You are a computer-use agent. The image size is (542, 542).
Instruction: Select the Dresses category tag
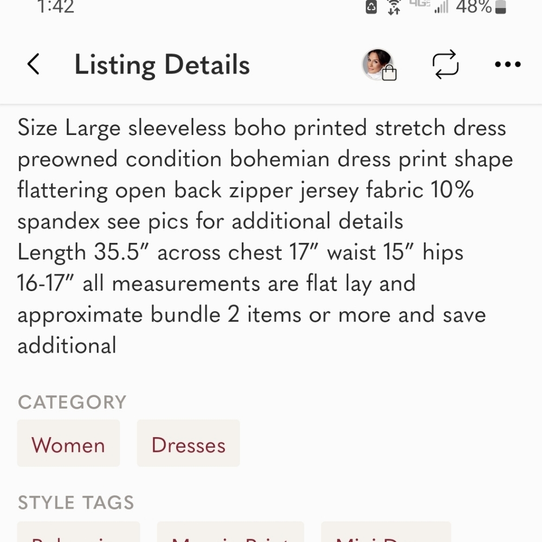188,443
